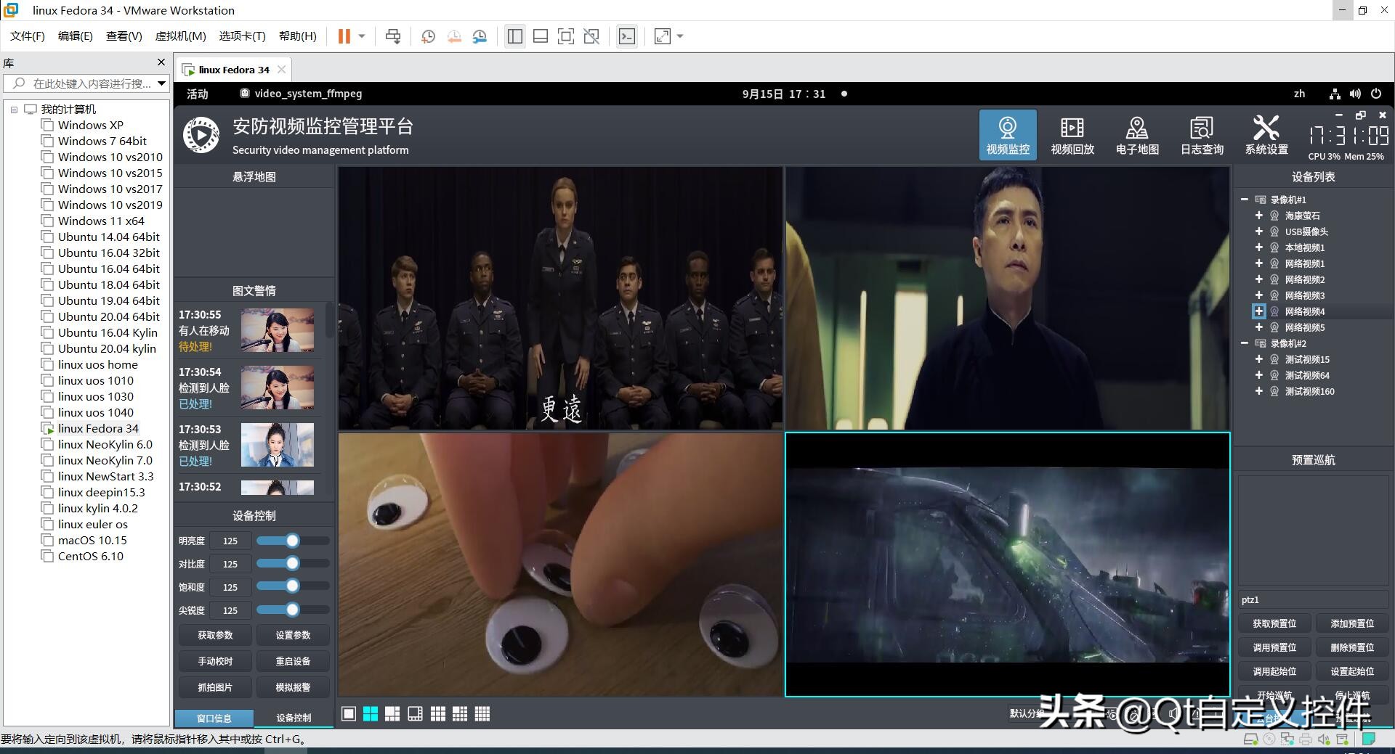Open the 视频监控 video monitoring view

pyautogui.click(x=1008, y=135)
